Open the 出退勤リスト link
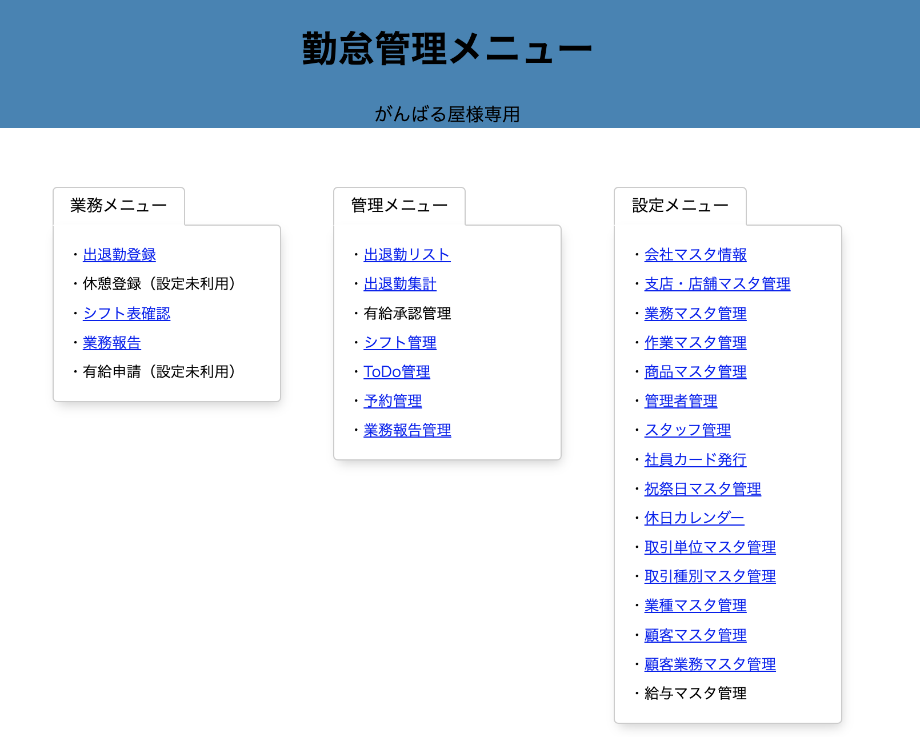Image resolution: width=920 pixels, height=737 pixels. (x=407, y=255)
